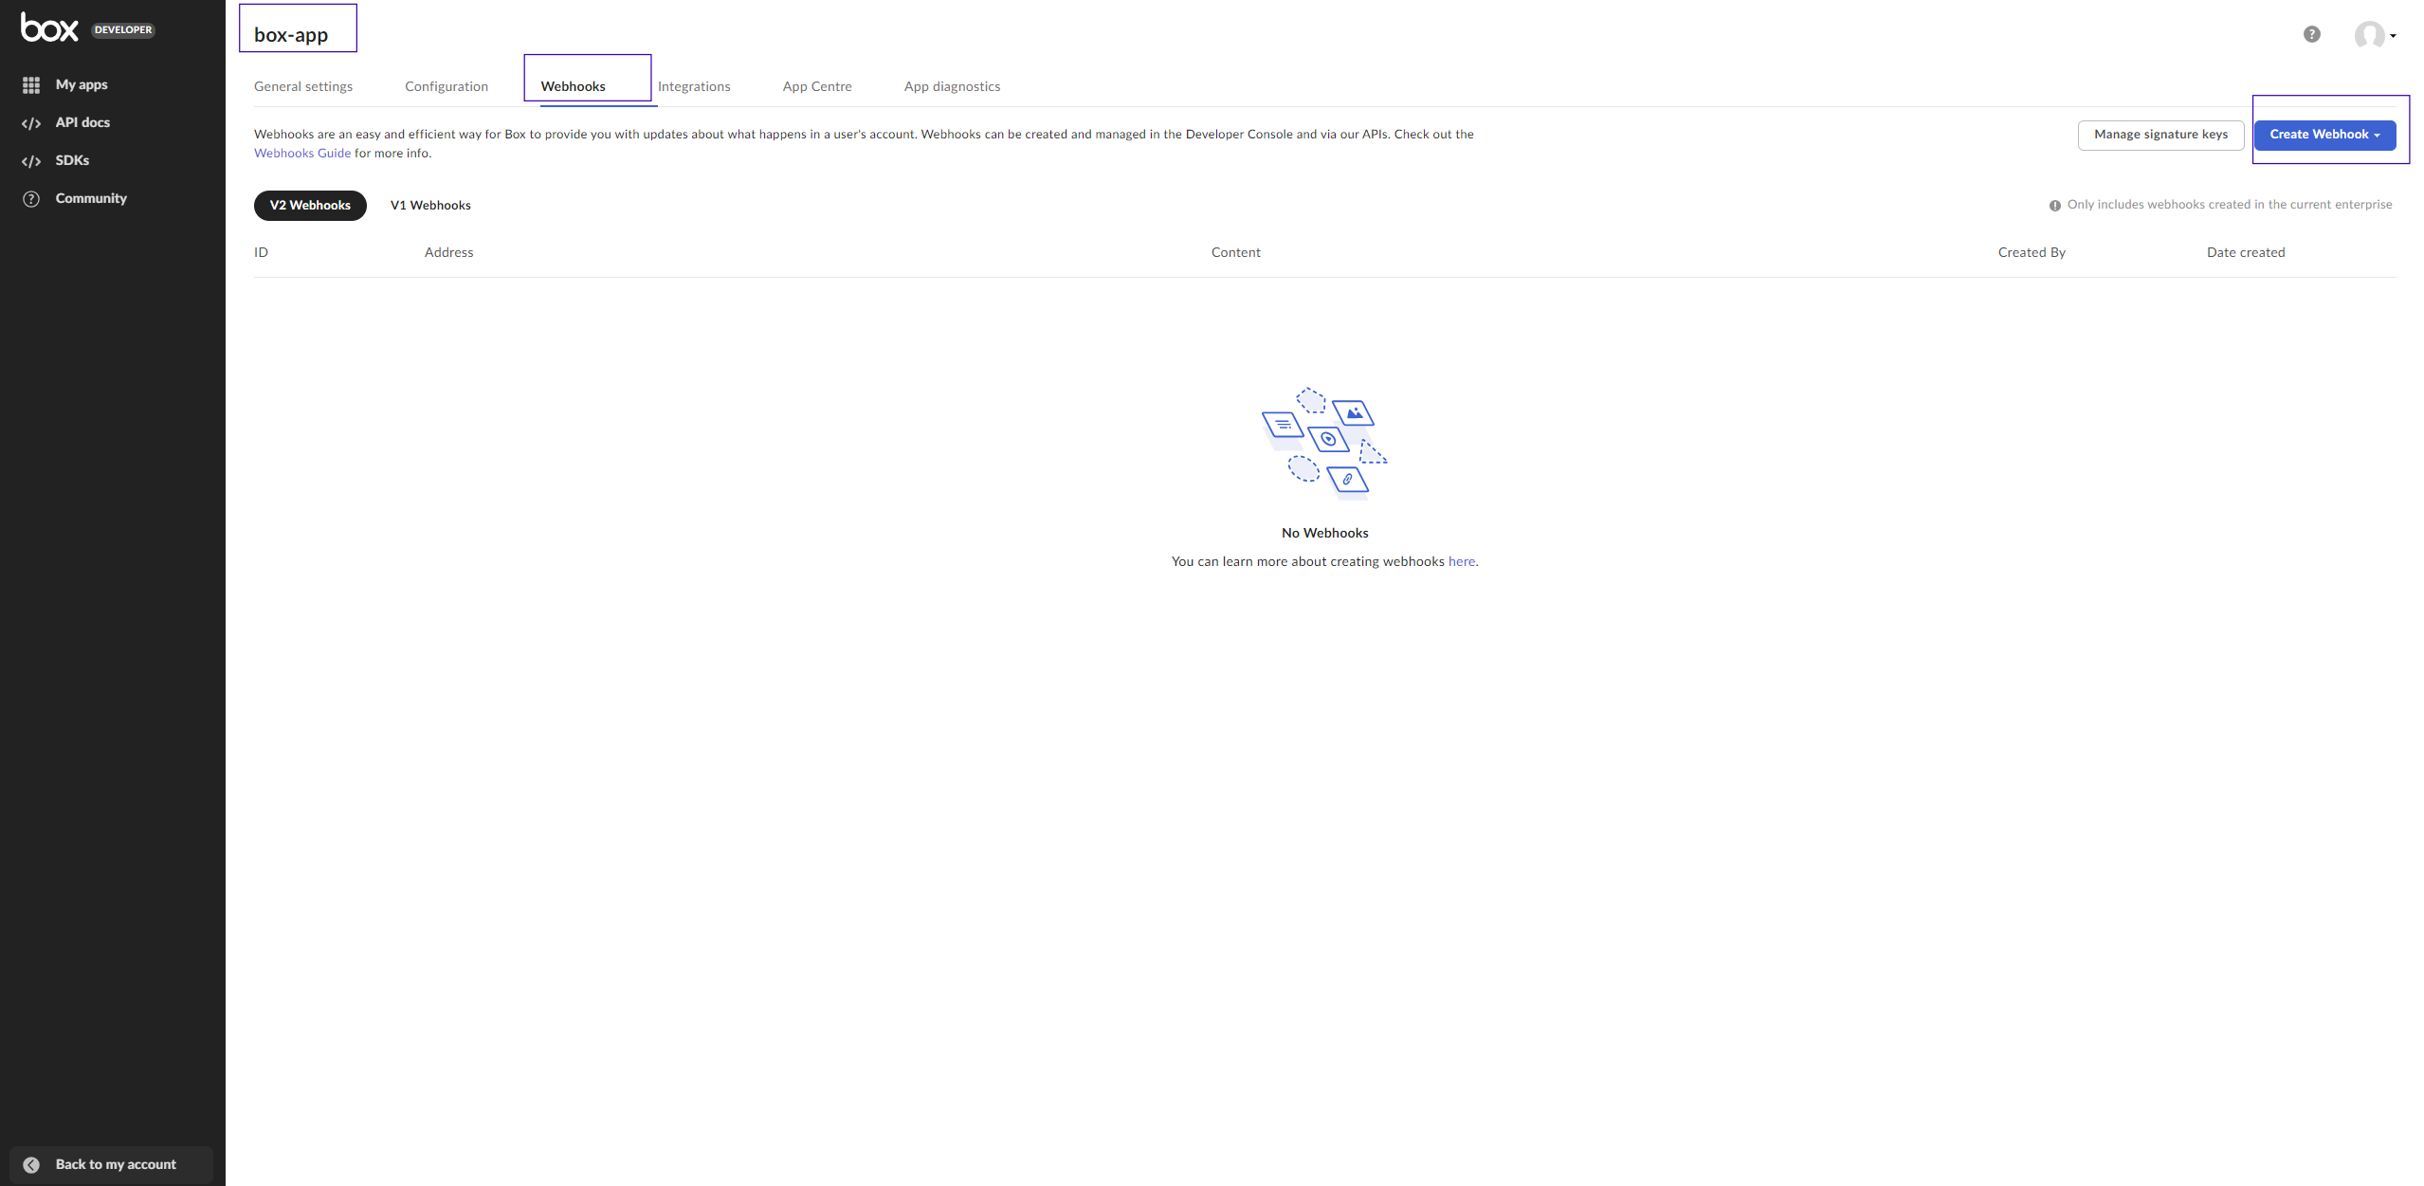This screenshot has height=1186, width=2424.
Task: Click Manage signature keys button
Action: [x=2161, y=135]
